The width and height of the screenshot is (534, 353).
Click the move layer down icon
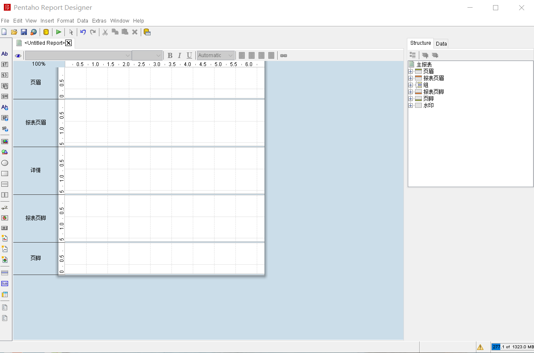tap(435, 55)
